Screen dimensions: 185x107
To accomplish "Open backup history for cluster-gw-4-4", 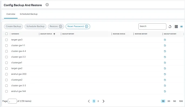I will (165, 51).
